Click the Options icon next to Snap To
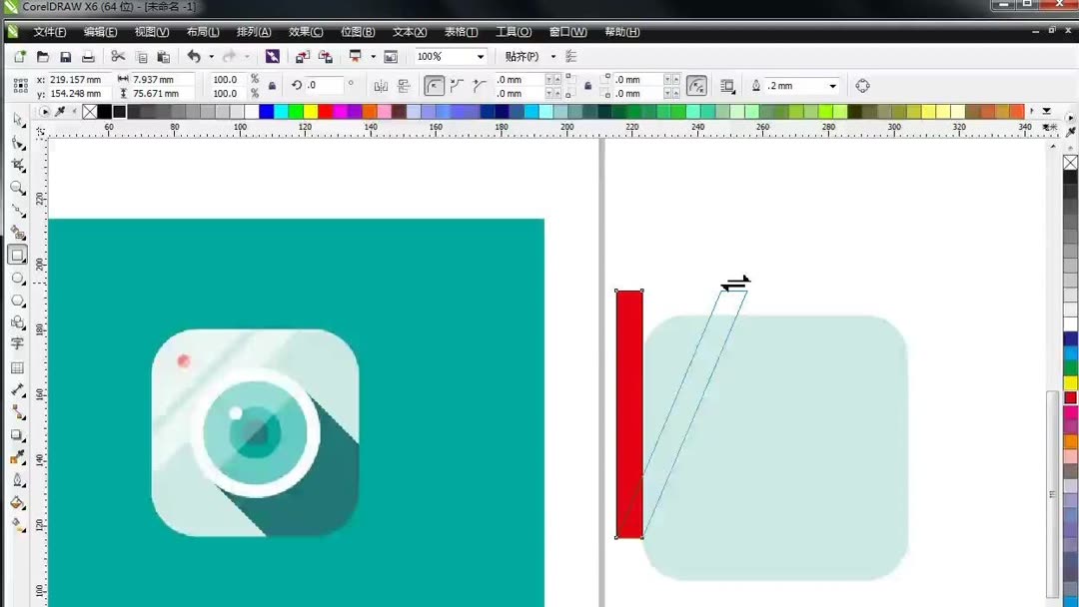1079x607 pixels. (571, 56)
